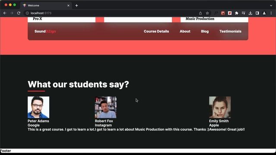Close the Welcome tab
Image resolution: width=276 pixels, height=155 pixels.
[68, 6]
